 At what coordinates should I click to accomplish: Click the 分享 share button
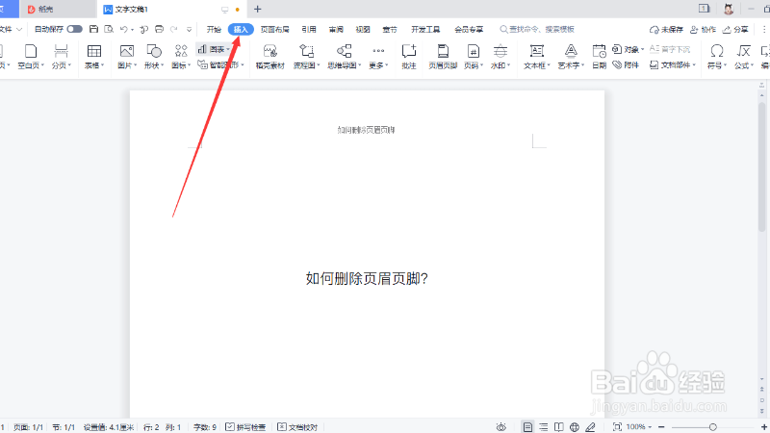click(735, 30)
